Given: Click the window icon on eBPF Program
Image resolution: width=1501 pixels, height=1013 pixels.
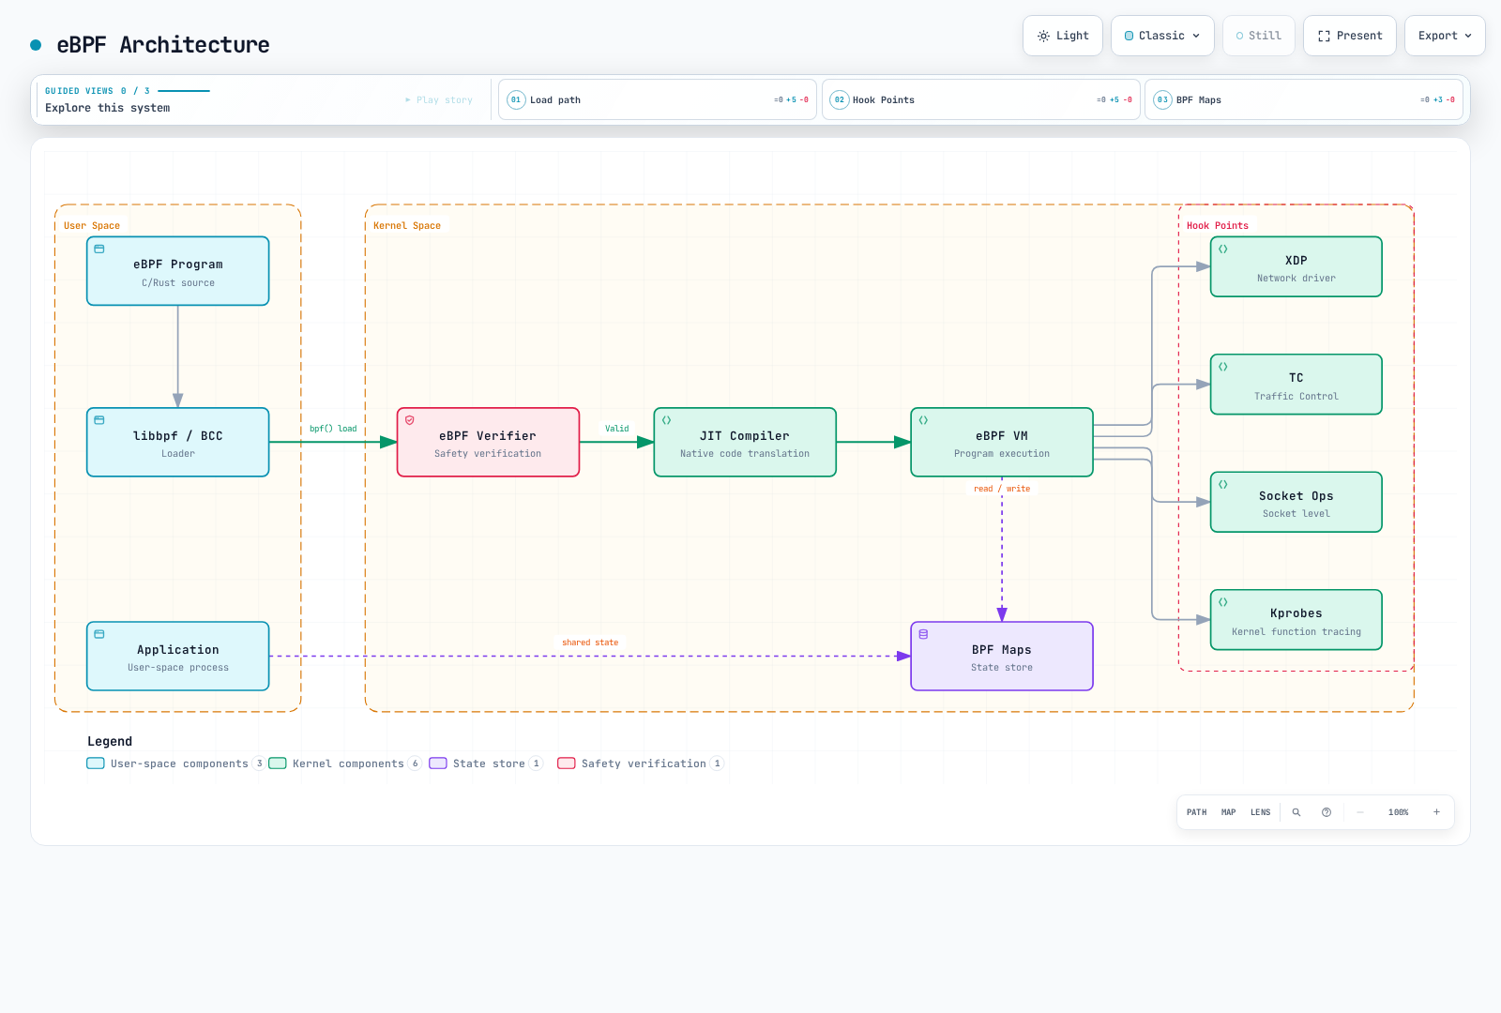Looking at the screenshot, I should (99, 249).
